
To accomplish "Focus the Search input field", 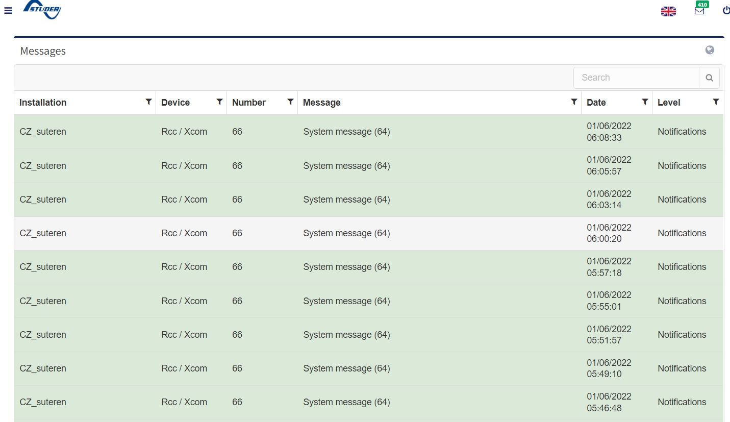I will [x=636, y=78].
